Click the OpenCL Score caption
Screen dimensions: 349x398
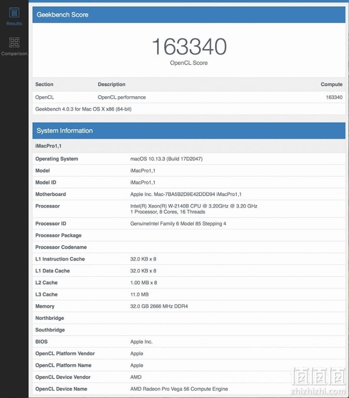(x=189, y=63)
